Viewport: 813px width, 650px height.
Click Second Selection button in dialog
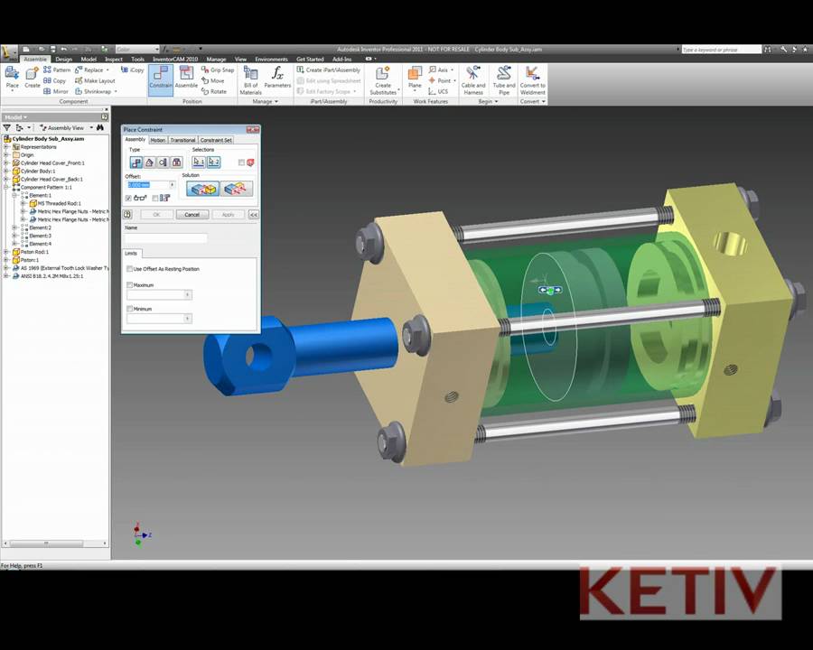tap(213, 162)
